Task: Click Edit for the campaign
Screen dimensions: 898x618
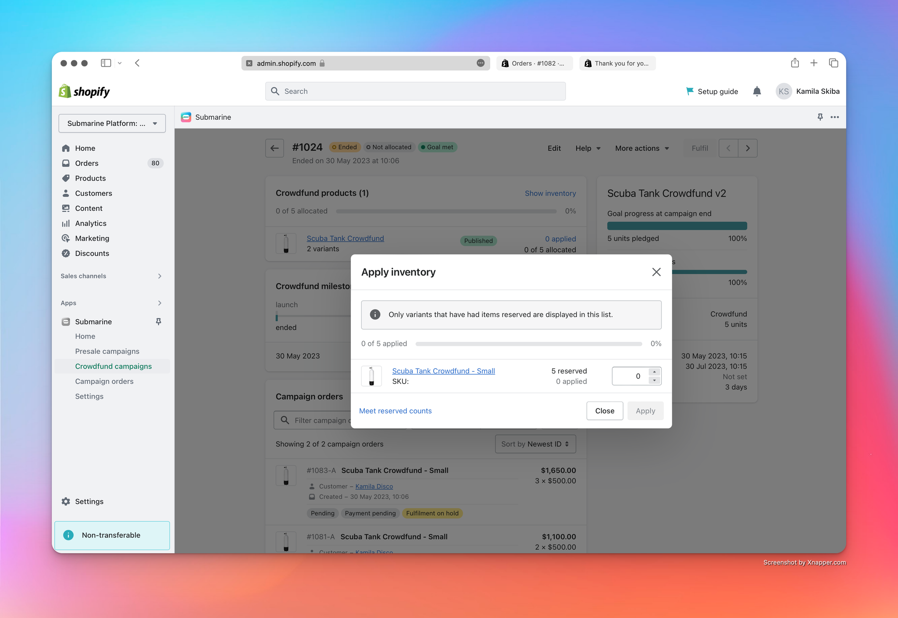Action: pyautogui.click(x=554, y=148)
